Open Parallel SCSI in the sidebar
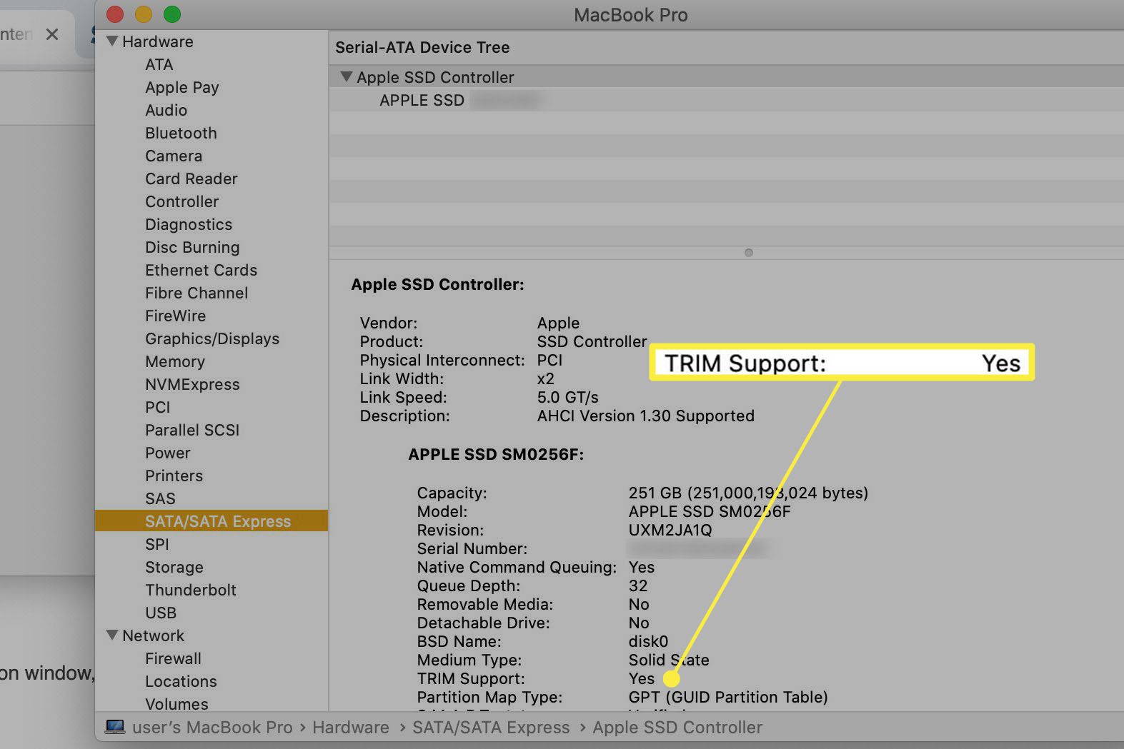Viewport: 1124px width, 749px height. click(192, 430)
